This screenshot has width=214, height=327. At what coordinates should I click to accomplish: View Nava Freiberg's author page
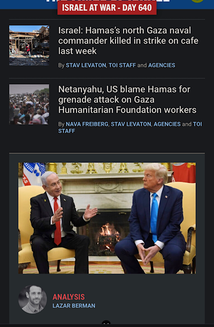(87, 124)
